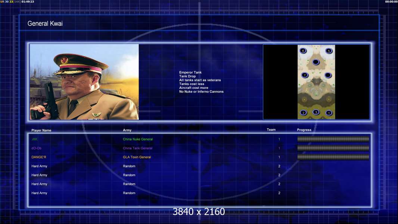Click 'GLA Toxin General' army entry
398x224 pixels.
[x=137, y=157]
